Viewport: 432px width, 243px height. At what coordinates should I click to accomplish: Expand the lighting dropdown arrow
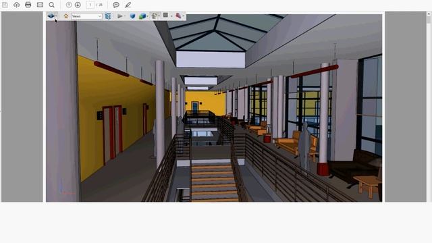coord(159,16)
